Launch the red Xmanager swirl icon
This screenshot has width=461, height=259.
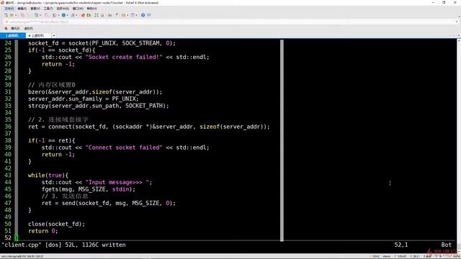click(x=83, y=15)
